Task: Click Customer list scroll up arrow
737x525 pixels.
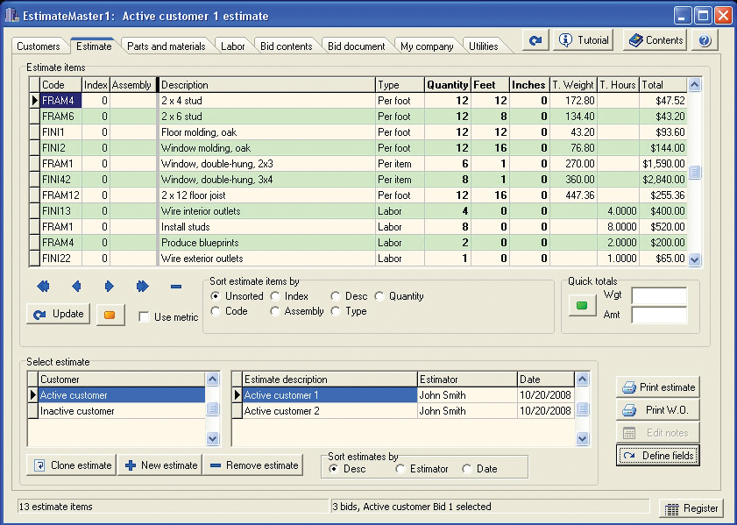Action: (212, 379)
